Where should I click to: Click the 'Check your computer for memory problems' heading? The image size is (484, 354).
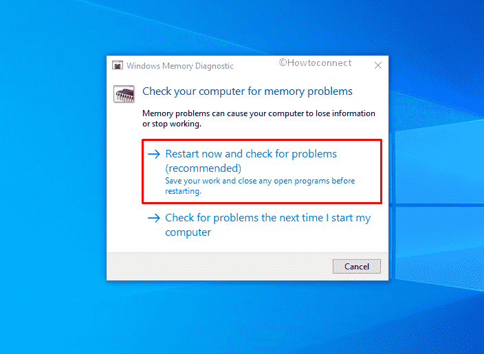(x=247, y=91)
